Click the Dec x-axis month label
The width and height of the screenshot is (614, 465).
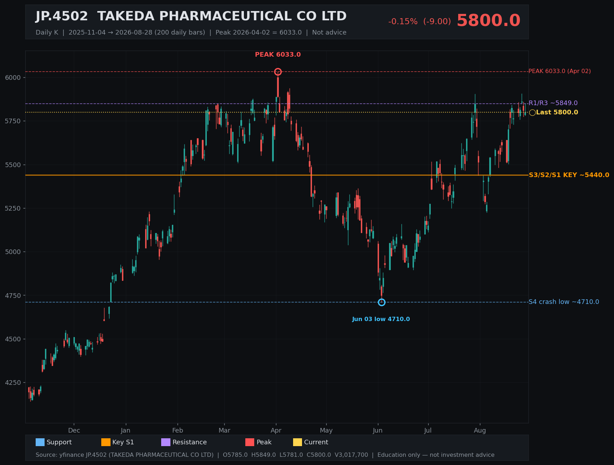click(x=74, y=430)
